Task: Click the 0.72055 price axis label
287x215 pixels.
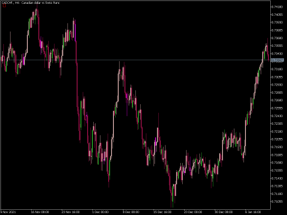Action: (277, 140)
